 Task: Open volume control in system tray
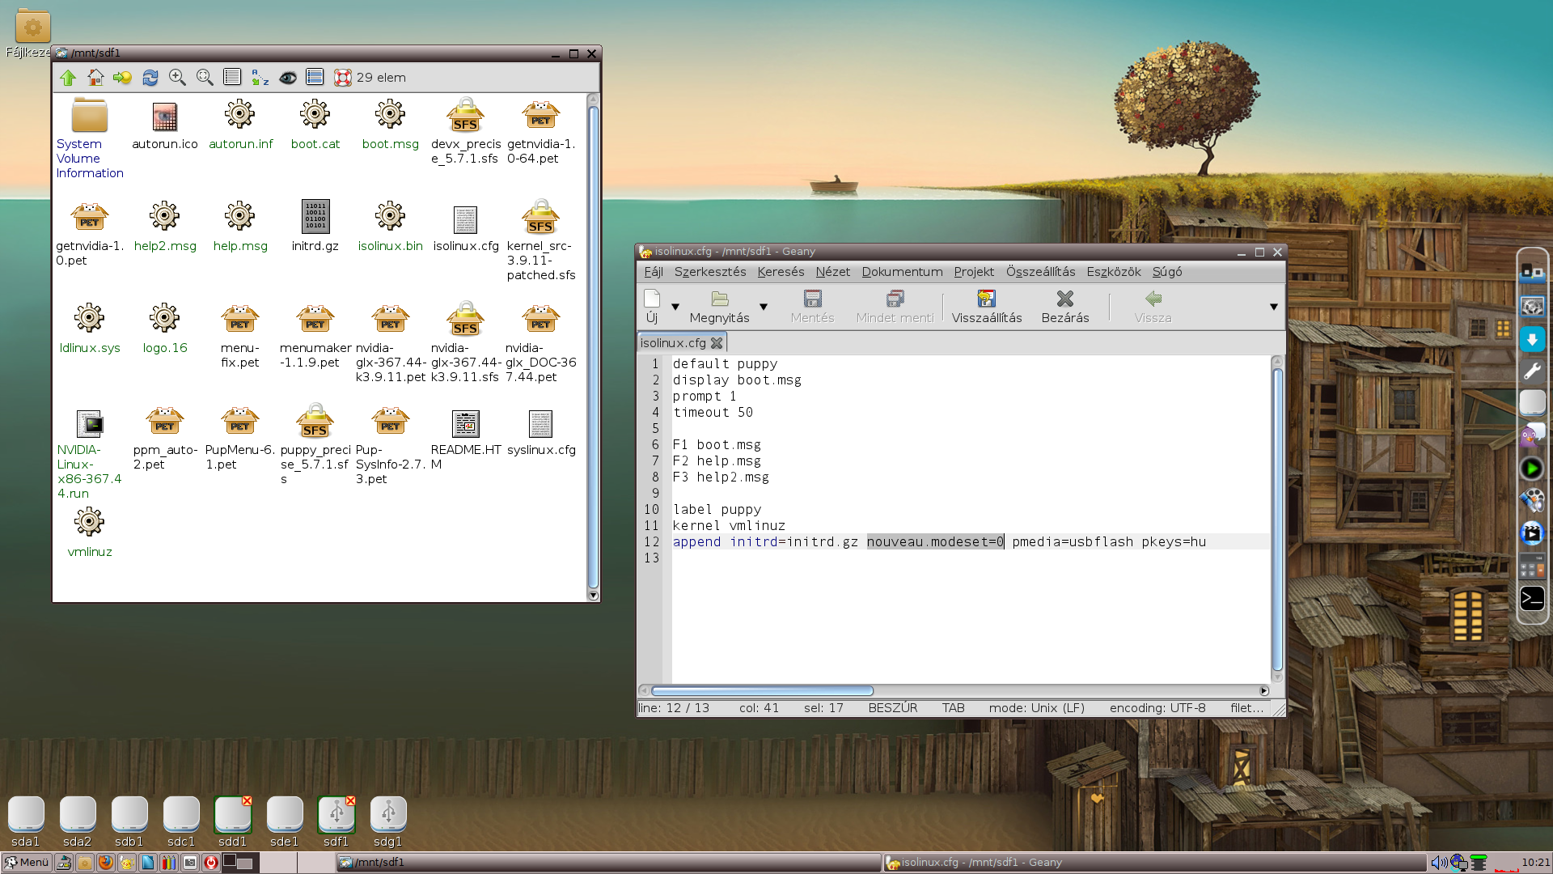1439,863
